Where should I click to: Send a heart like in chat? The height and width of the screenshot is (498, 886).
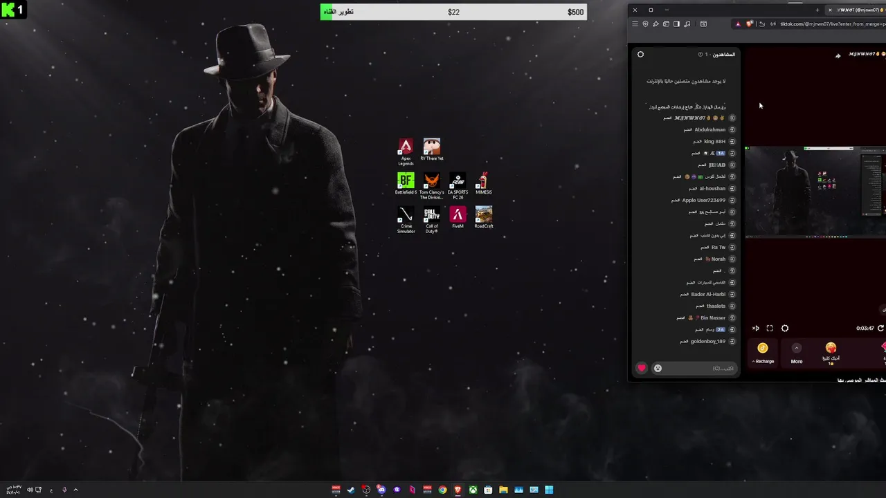pyautogui.click(x=642, y=368)
